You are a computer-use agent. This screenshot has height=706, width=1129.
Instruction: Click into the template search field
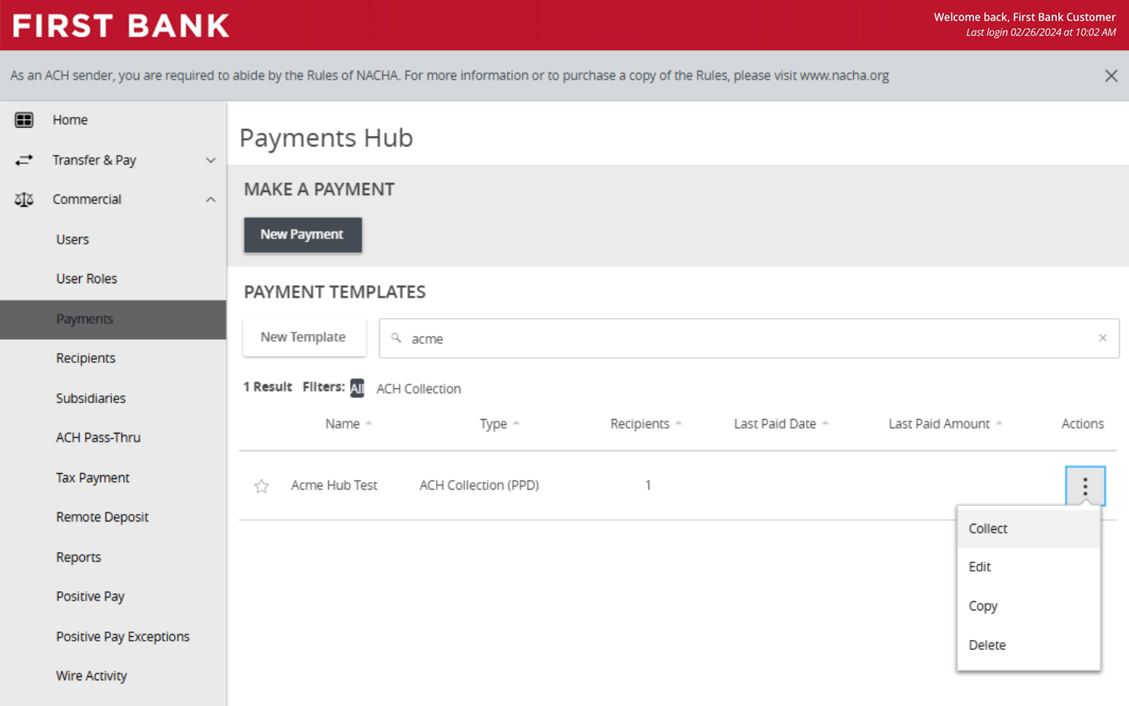(748, 338)
